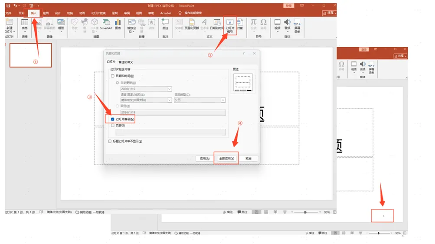
Task: Click the 90% zoom level in front window
Action: pos(327,212)
